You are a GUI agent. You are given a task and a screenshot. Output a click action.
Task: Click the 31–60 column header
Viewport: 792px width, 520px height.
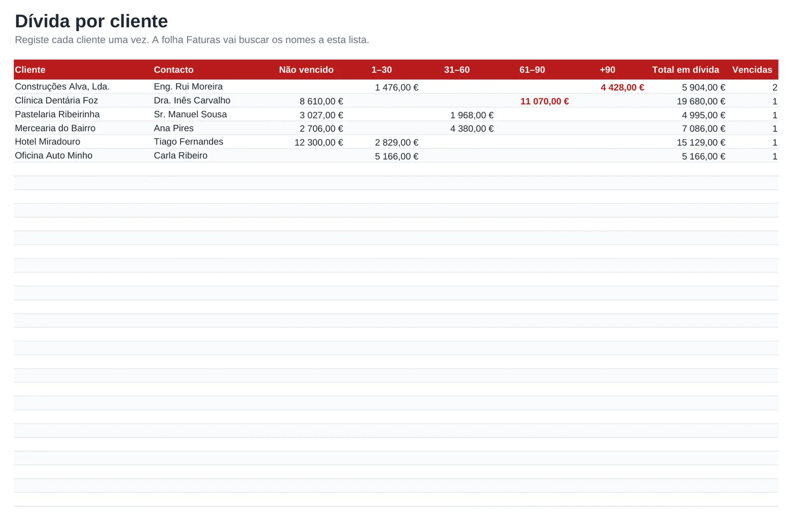click(x=457, y=70)
